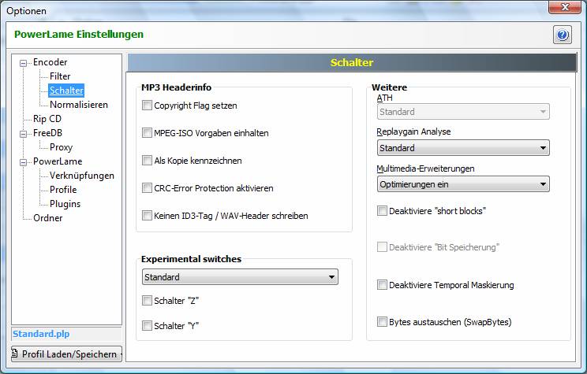
Task: Open the Normalisieren settings page
Action: click(79, 105)
